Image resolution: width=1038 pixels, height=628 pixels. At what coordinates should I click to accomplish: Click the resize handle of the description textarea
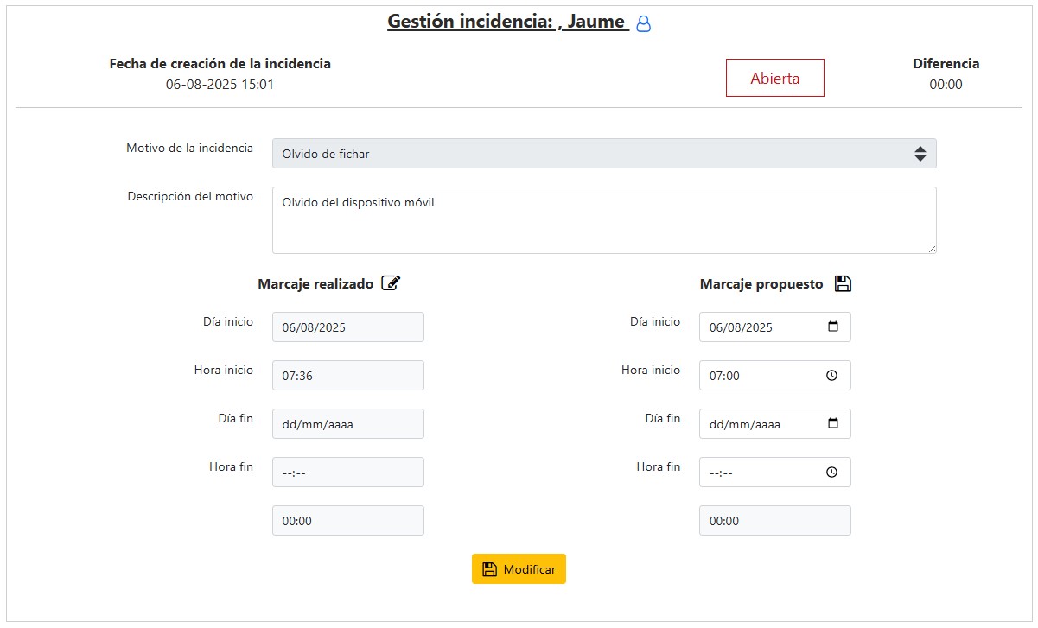coord(931,248)
